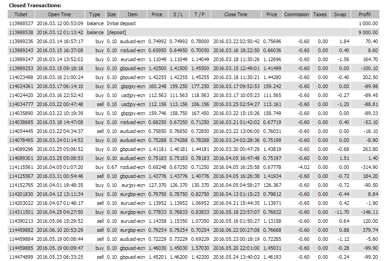Click the Ticket column header

coord(21,14)
